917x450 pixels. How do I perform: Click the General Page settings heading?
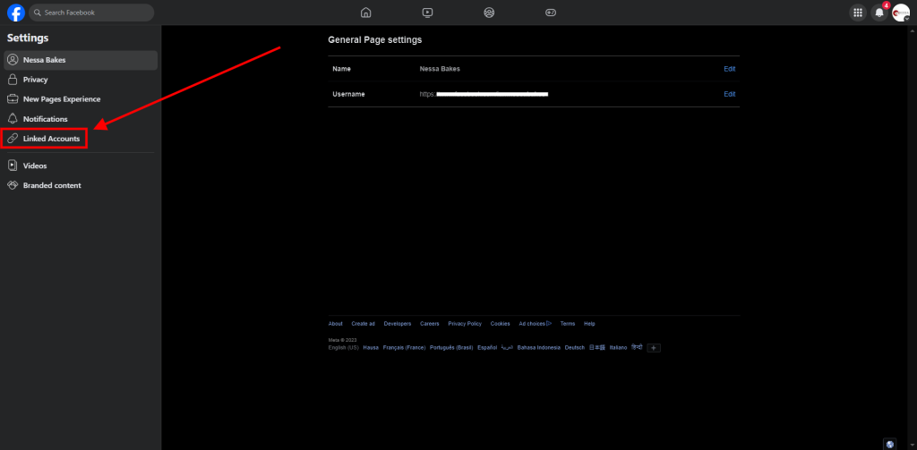tap(375, 40)
